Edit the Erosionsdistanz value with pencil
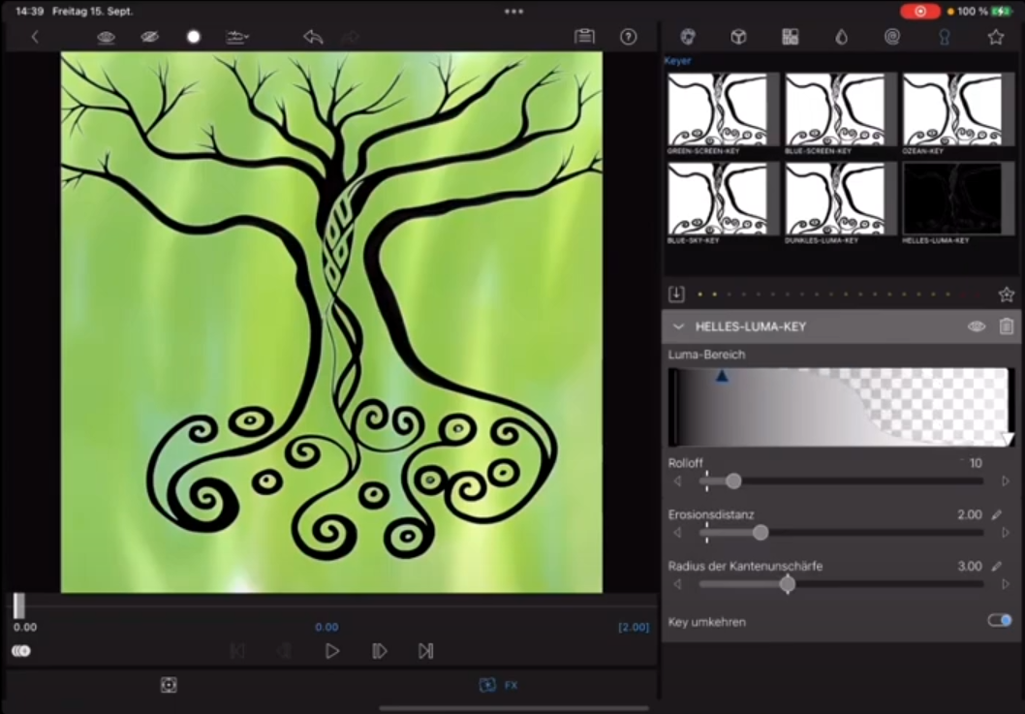The width and height of the screenshot is (1025, 714). point(997,514)
